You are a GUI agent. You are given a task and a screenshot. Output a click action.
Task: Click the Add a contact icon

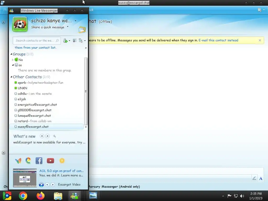[x=65, y=41]
